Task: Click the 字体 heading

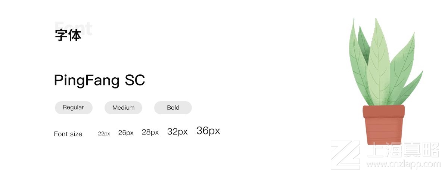Action: click(x=68, y=35)
